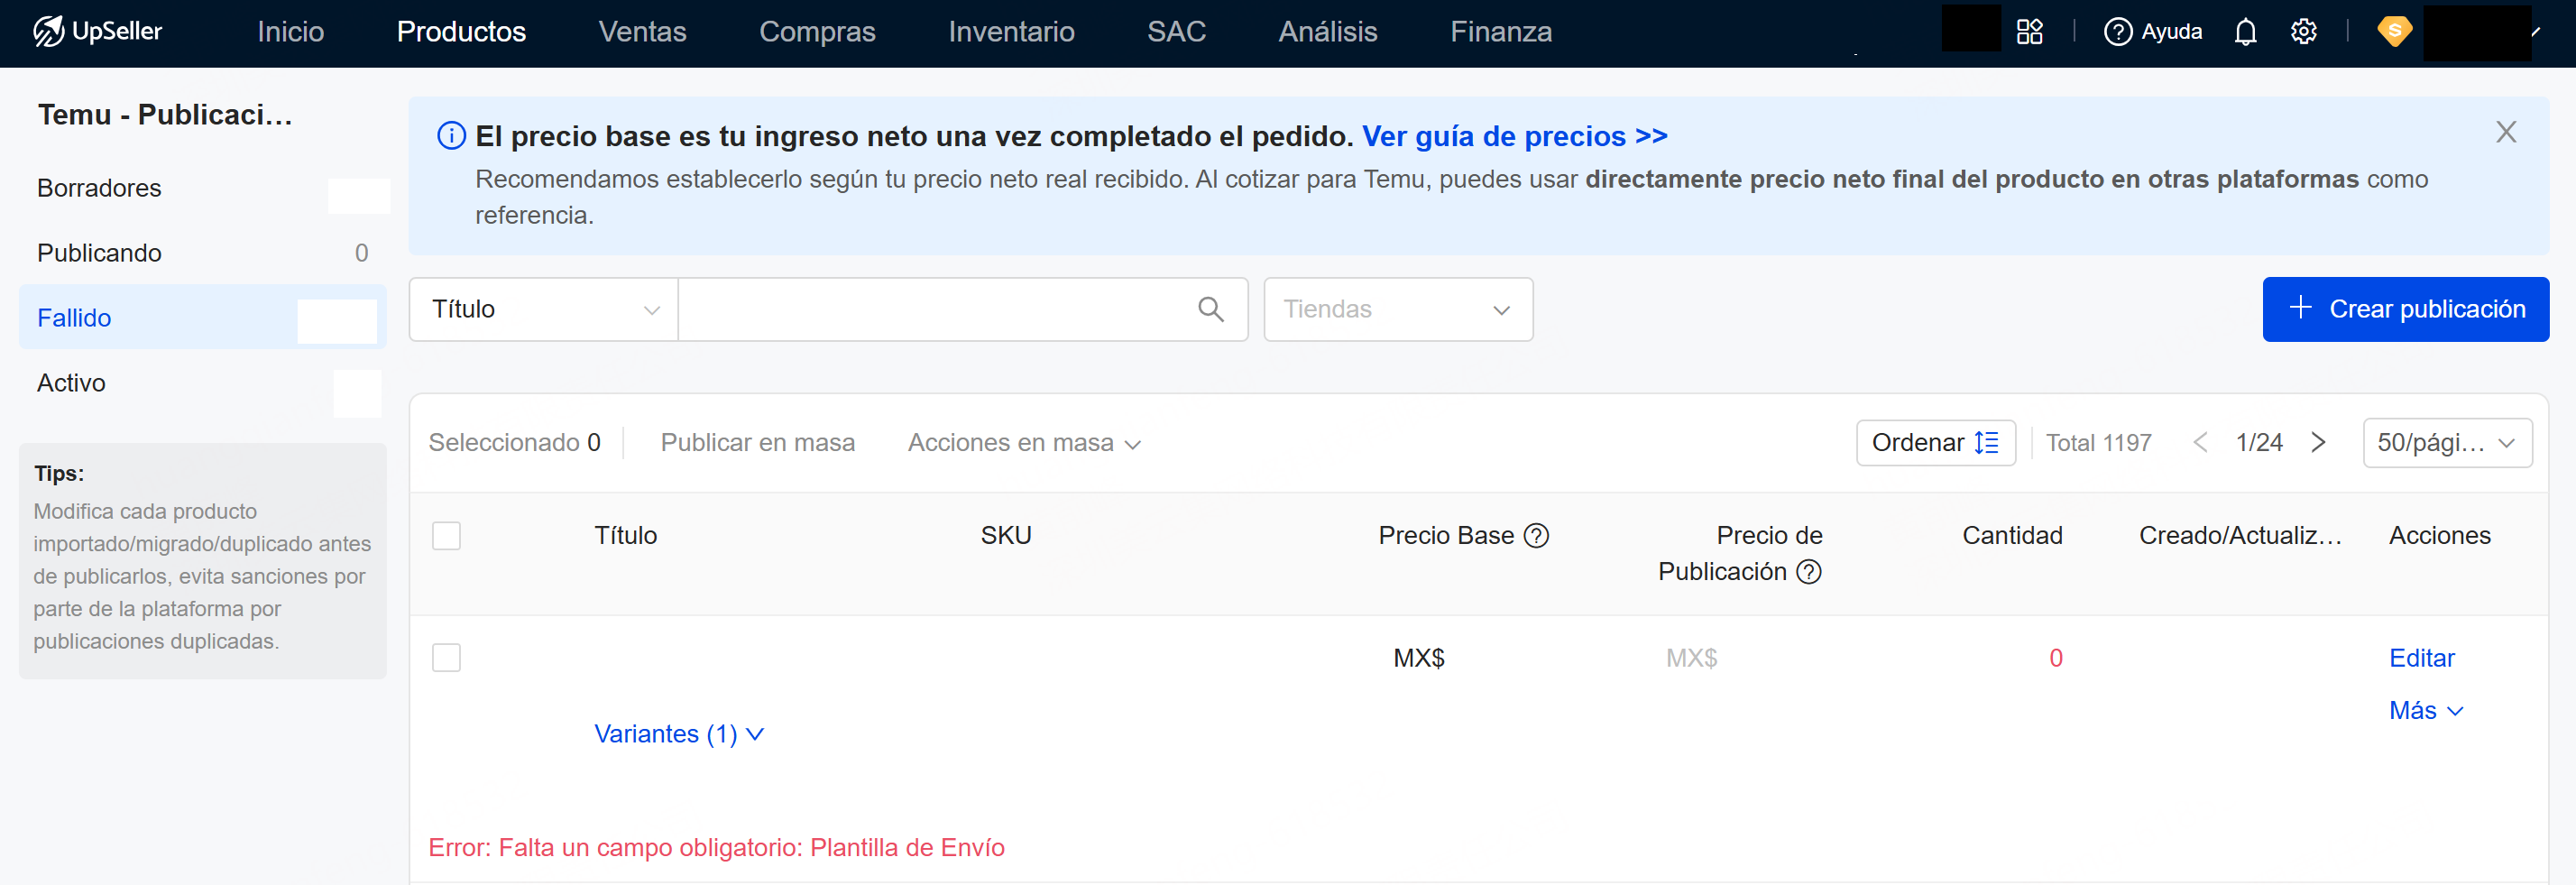2576x885 pixels.
Task: Toggle the select-all header checkbox
Action: (446, 536)
